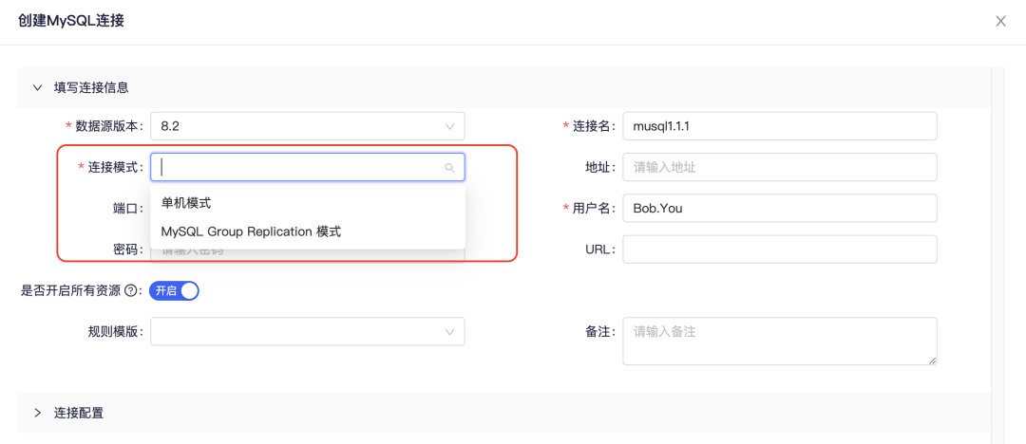Open the 规则模版 dropdown
This screenshot has height=444, width=1026.
(x=308, y=331)
